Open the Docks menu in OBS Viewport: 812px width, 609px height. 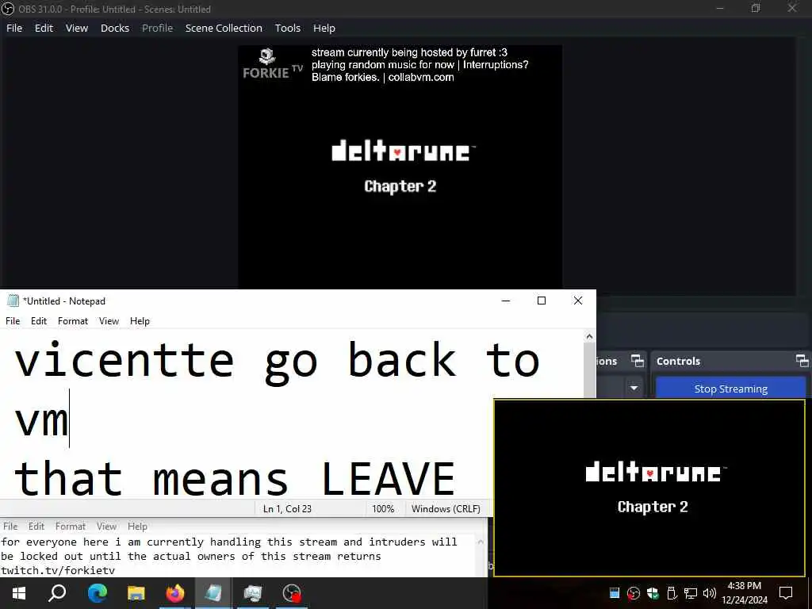[x=115, y=28]
